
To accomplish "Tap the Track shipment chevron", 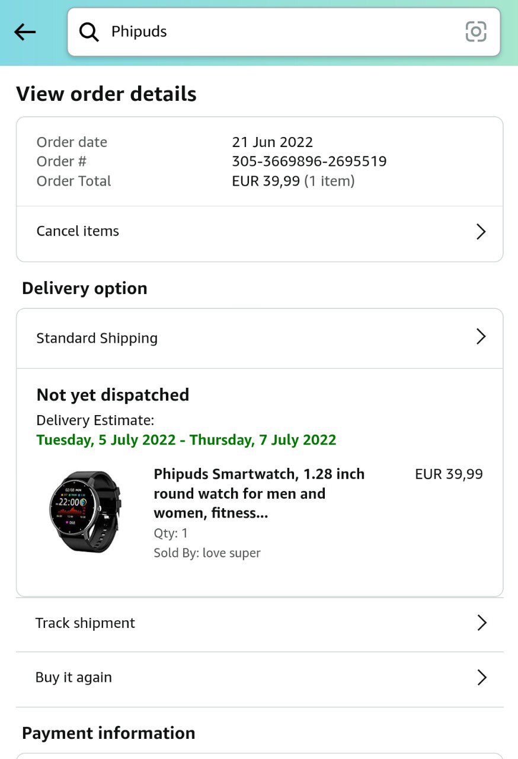I will (481, 623).
